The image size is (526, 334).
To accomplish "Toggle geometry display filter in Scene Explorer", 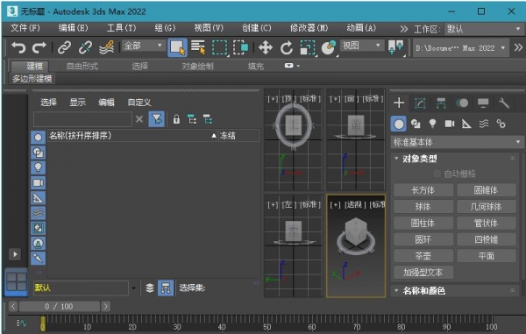I will (x=39, y=138).
